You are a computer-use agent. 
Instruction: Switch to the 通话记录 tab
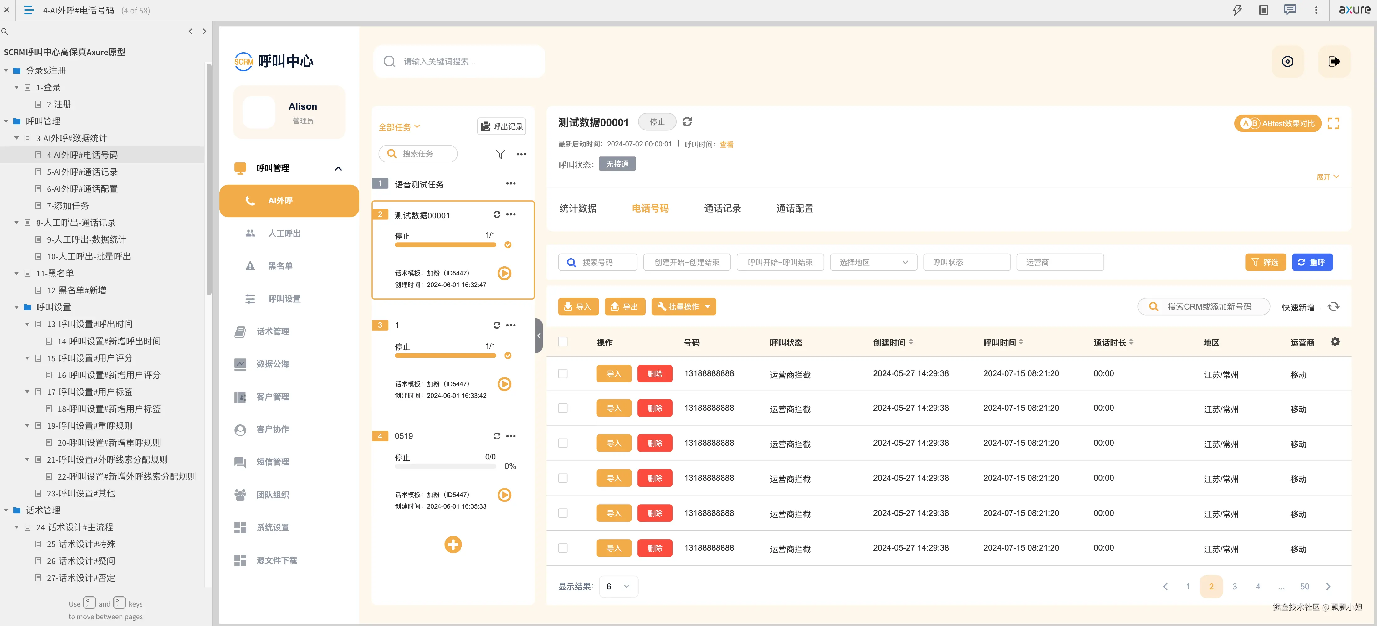(x=722, y=208)
